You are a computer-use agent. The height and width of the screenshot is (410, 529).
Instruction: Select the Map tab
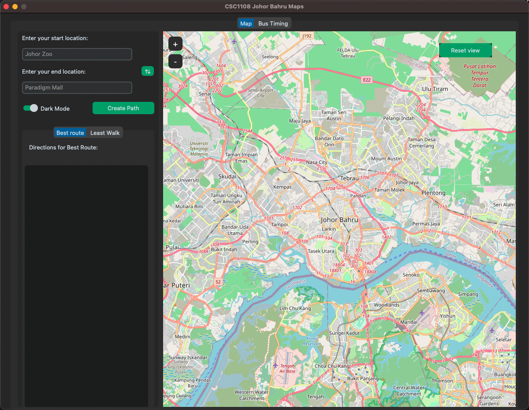[x=246, y=23]
